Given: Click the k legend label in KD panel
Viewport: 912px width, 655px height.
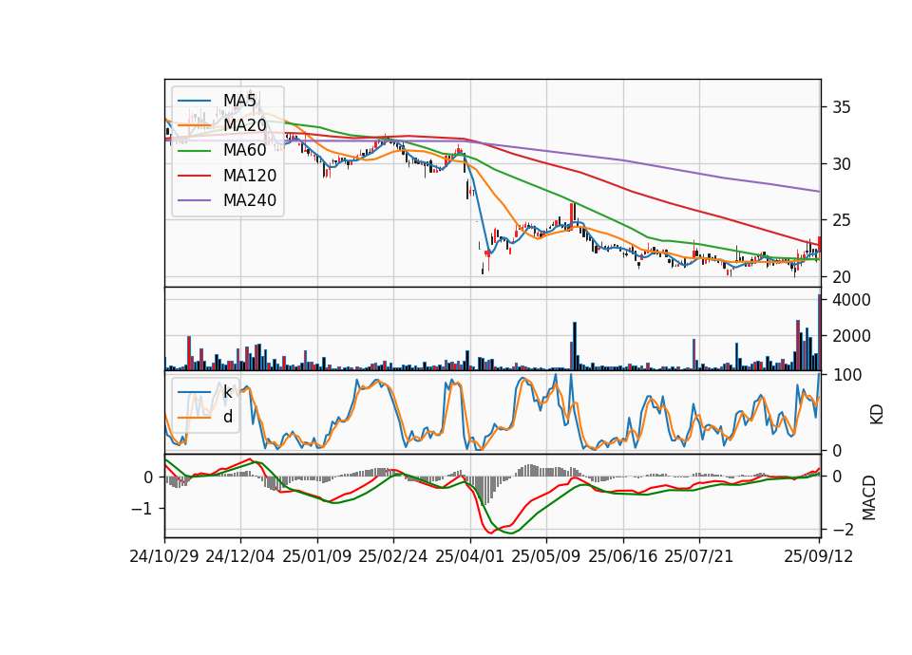Looking at the screenshot, I should (x=227, y=392).
